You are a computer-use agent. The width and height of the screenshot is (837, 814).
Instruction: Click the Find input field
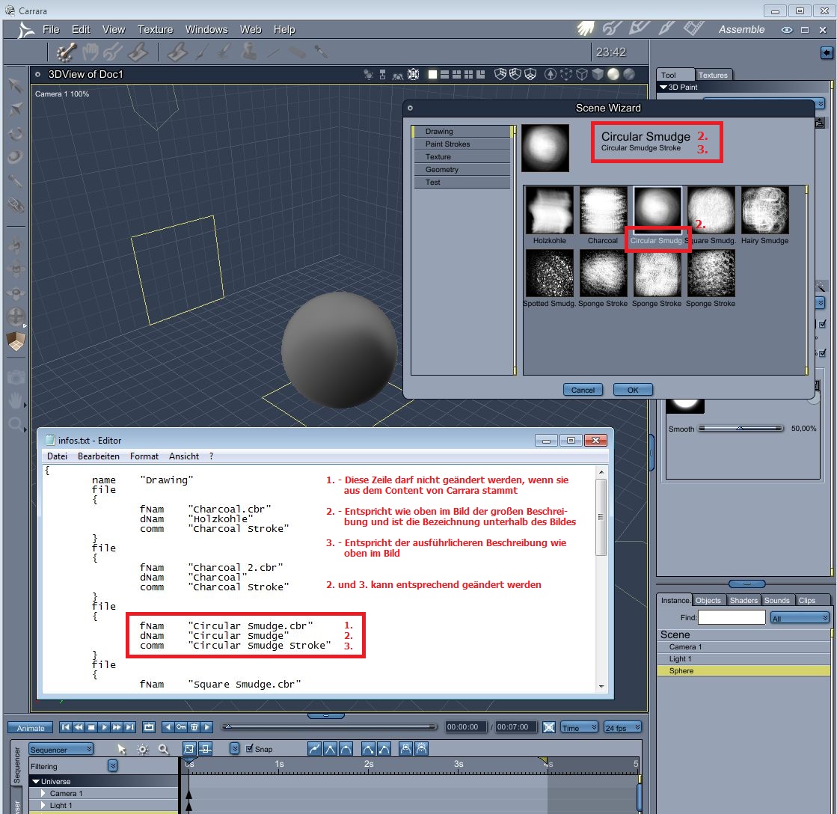732,617
